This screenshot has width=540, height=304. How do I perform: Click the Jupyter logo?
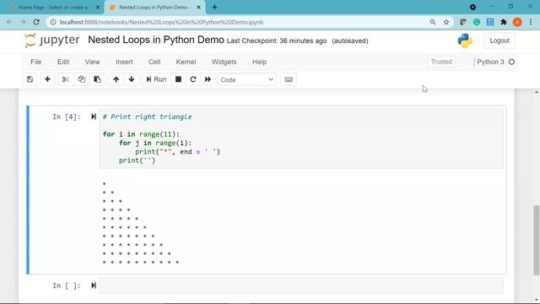pyautogui.click(x=52, y=41)
